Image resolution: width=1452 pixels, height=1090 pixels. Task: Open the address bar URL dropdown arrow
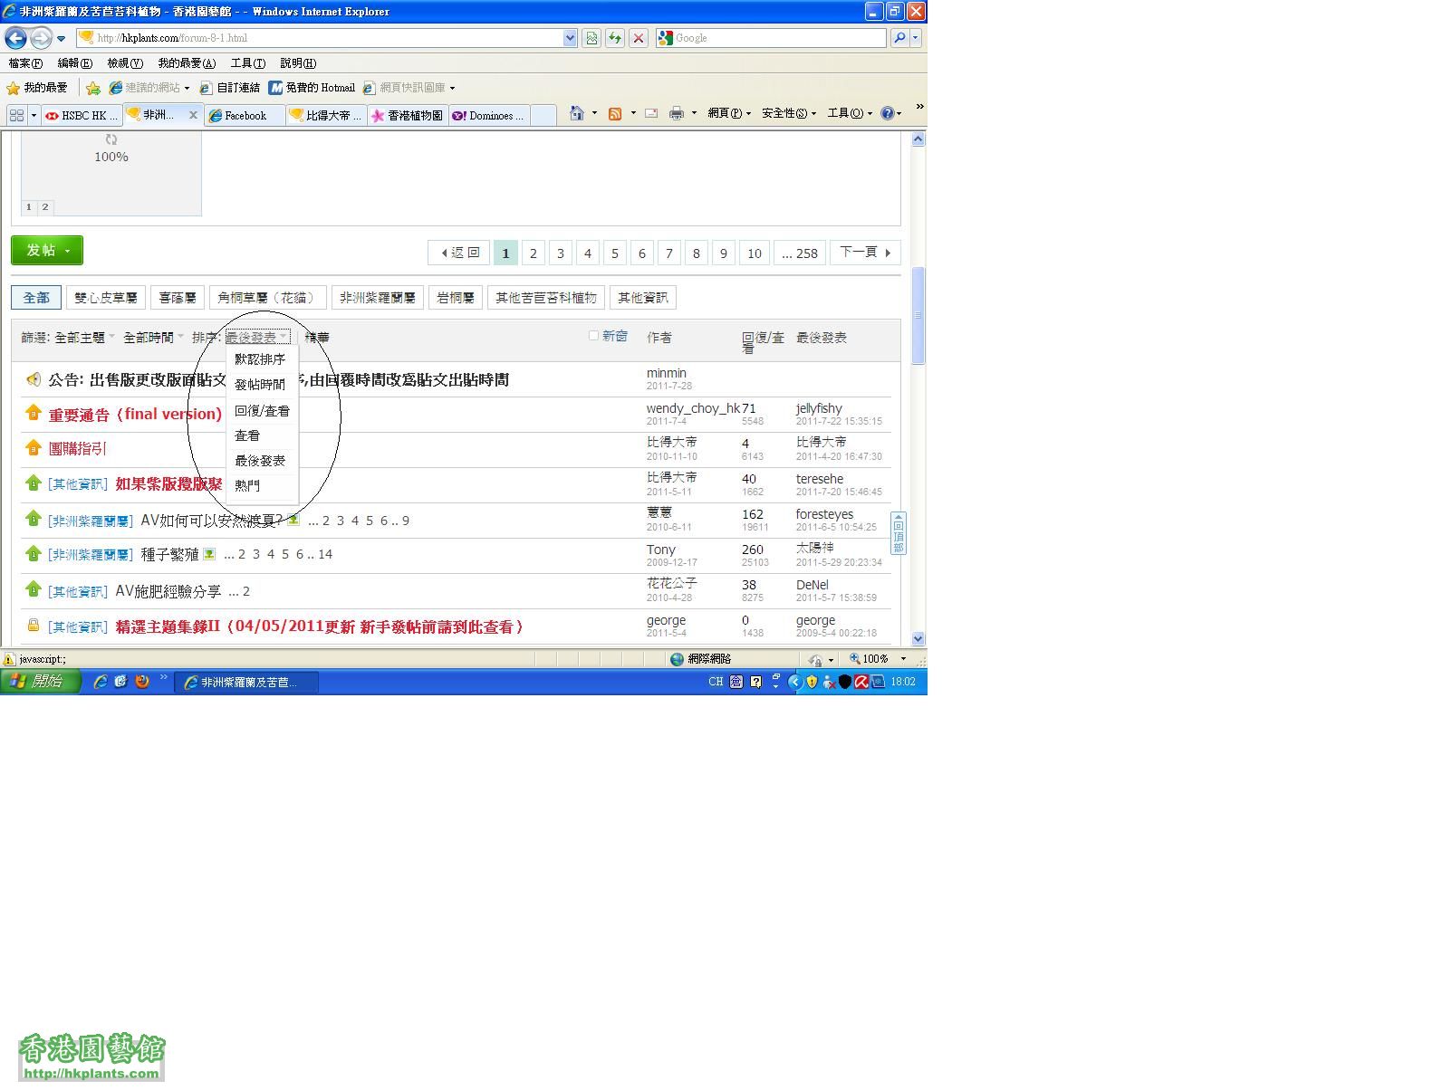pyautogui.click(x=570, y=38)
